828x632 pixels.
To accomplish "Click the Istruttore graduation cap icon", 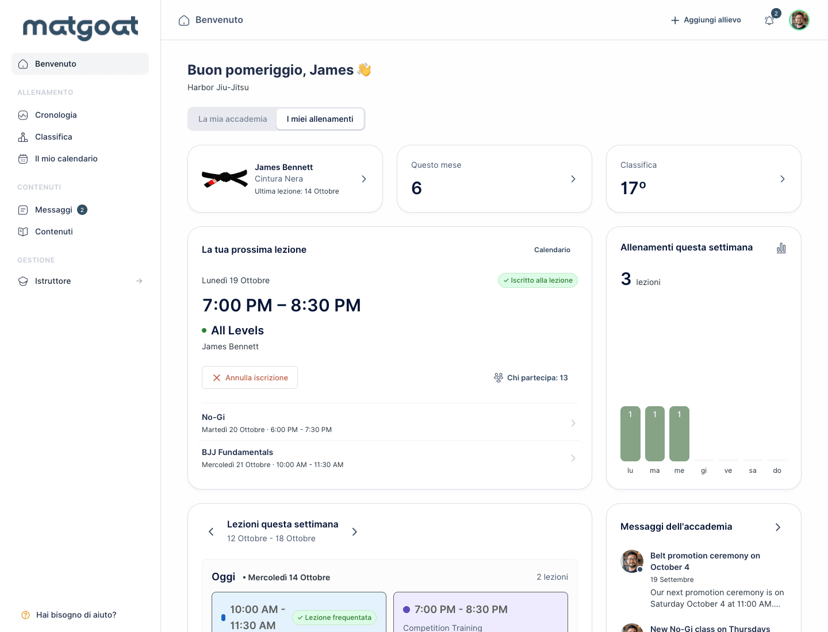I will [x=23, y=281].
